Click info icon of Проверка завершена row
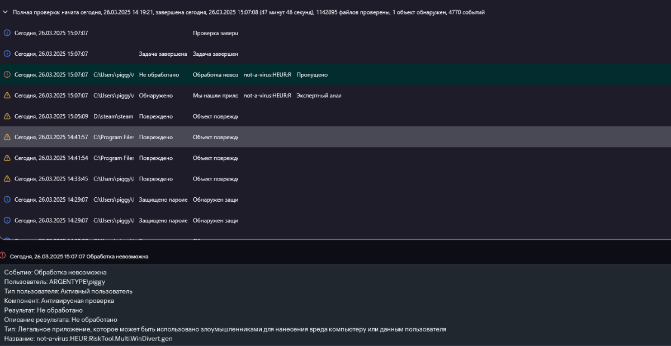 point(7,33)
